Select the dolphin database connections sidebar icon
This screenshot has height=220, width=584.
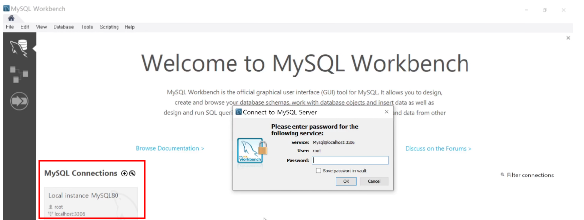[x=19, y=48]
